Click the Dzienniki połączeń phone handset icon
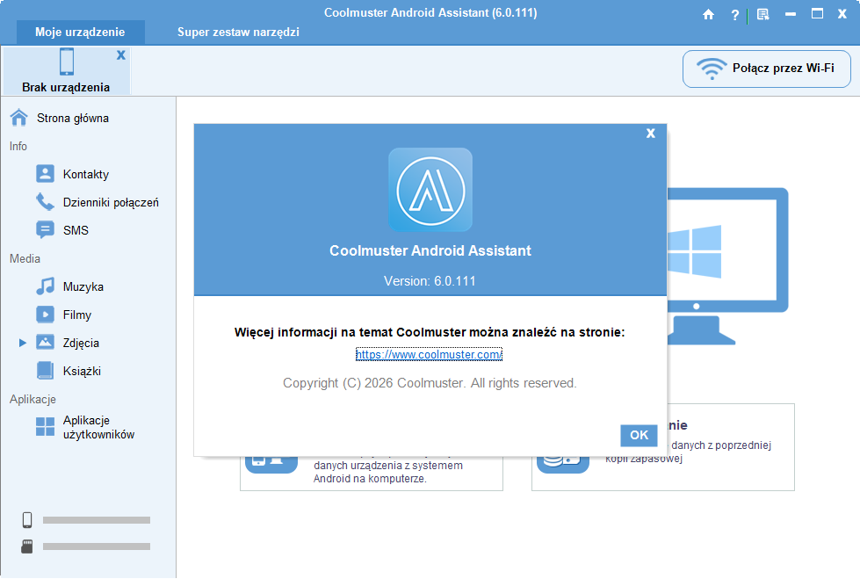The width and height of the screenshot is (860, 579). tap(45, 201)
